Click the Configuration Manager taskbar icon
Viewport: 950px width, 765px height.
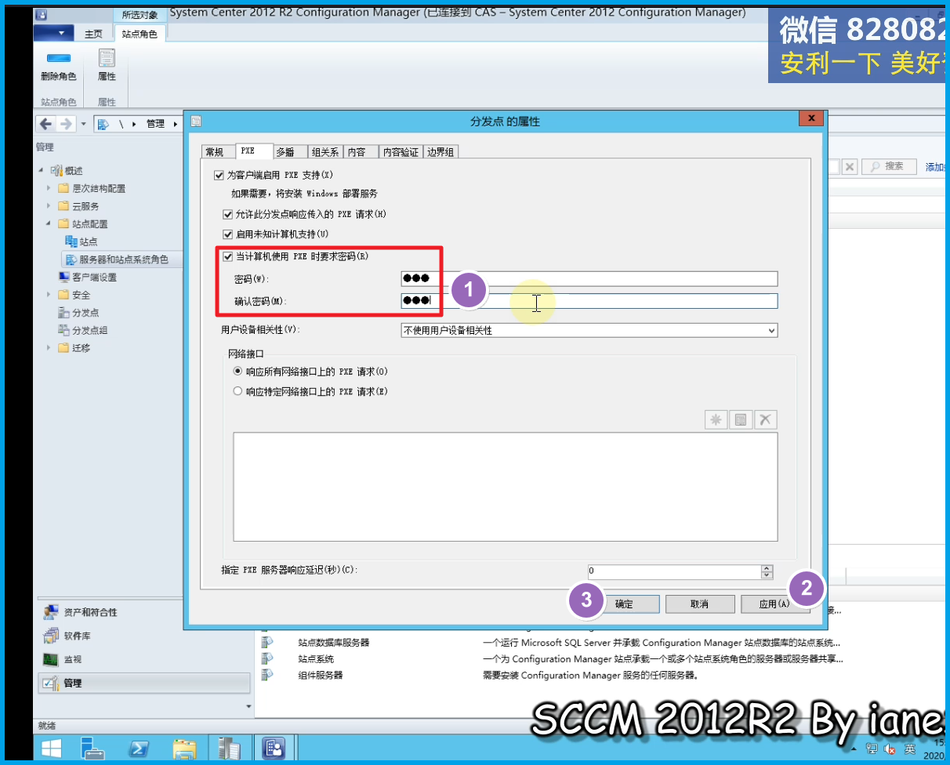(x=274, y=748)
